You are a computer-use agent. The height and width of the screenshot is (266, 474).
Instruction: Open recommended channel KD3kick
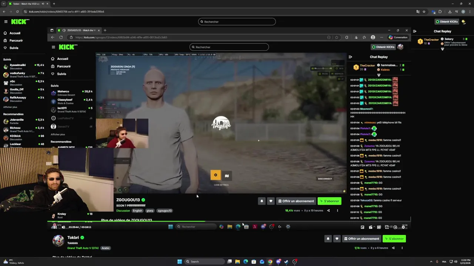[x=24, y=137]
